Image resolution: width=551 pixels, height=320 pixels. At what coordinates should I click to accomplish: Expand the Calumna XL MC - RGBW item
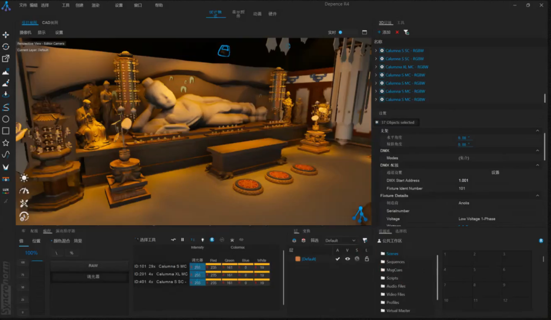click(x=376, y=67)
